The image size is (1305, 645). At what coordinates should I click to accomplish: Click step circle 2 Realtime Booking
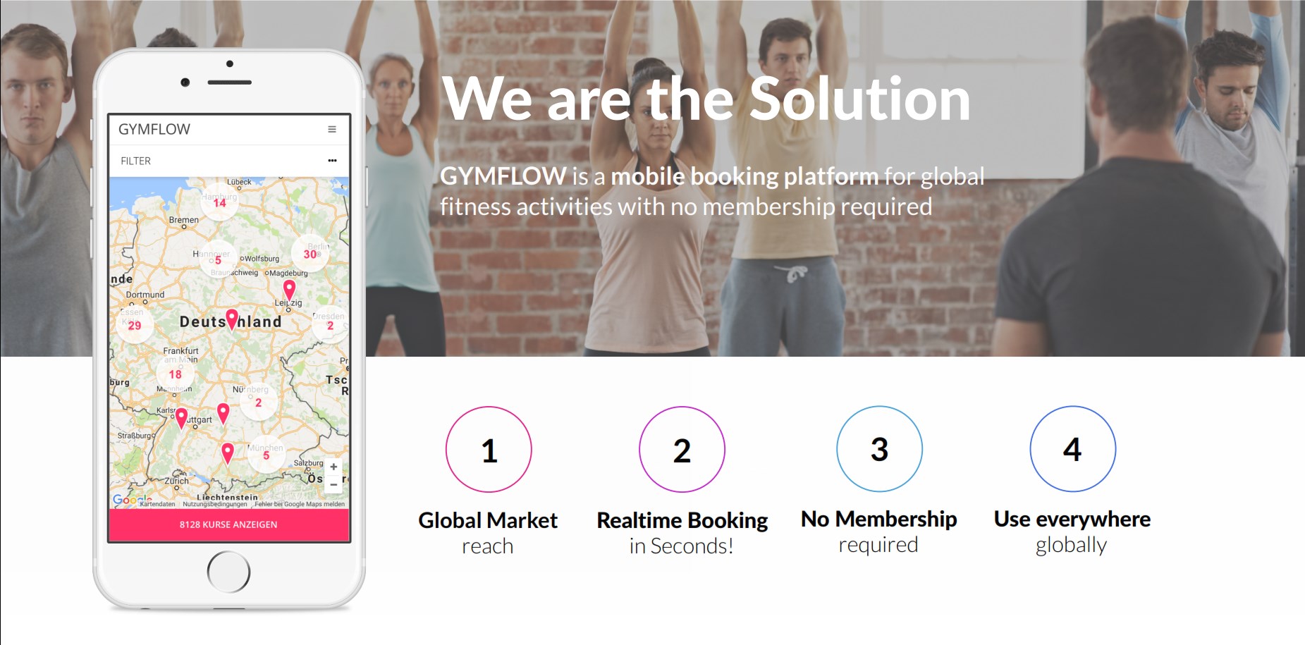(x=682, y=449)
